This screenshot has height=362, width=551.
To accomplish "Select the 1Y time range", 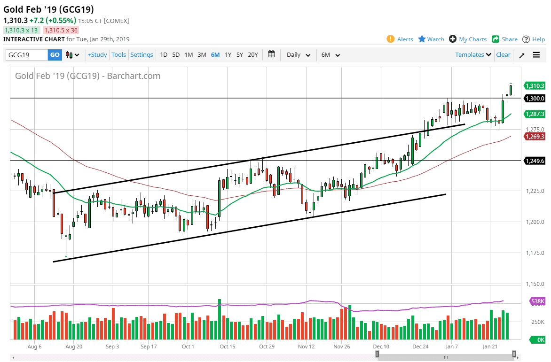I will 228,55.
